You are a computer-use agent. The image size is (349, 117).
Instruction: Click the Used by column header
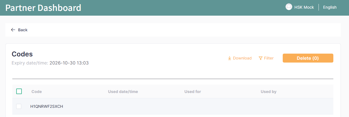268,92
